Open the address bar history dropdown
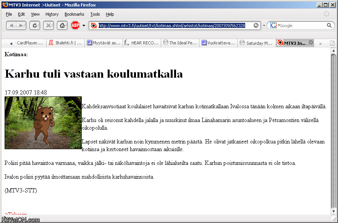The width and height of the screenshot is (338, 223). click(264, 26)
